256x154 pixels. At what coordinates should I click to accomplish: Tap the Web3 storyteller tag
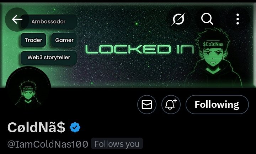(x=49, y=57)
